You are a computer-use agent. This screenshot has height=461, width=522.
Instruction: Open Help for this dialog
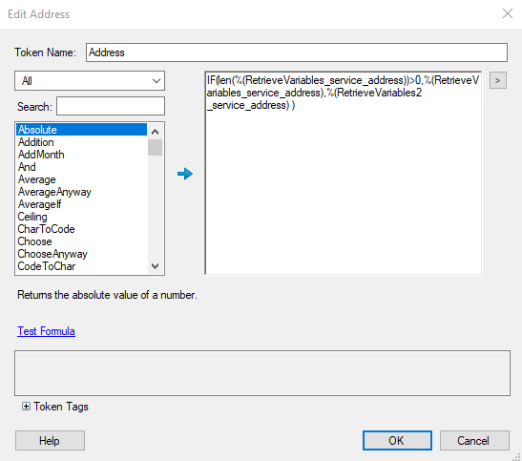click(50, 440)
